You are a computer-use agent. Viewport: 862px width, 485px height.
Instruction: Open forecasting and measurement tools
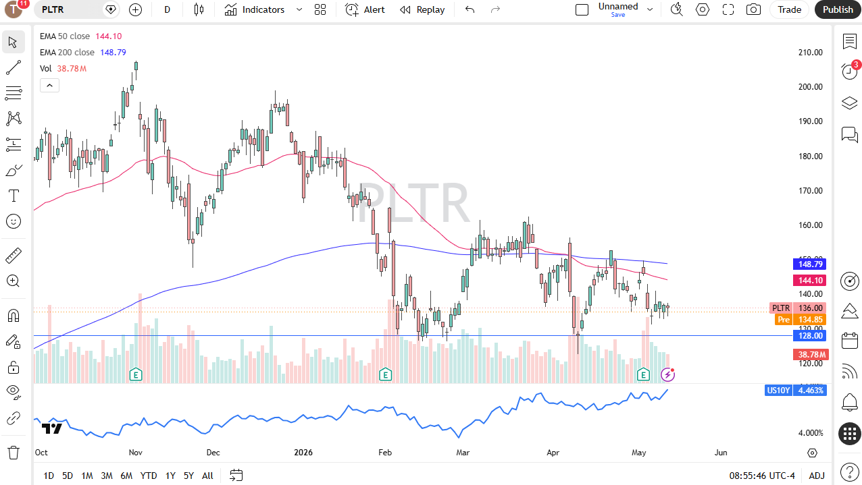tap(13, 144)
